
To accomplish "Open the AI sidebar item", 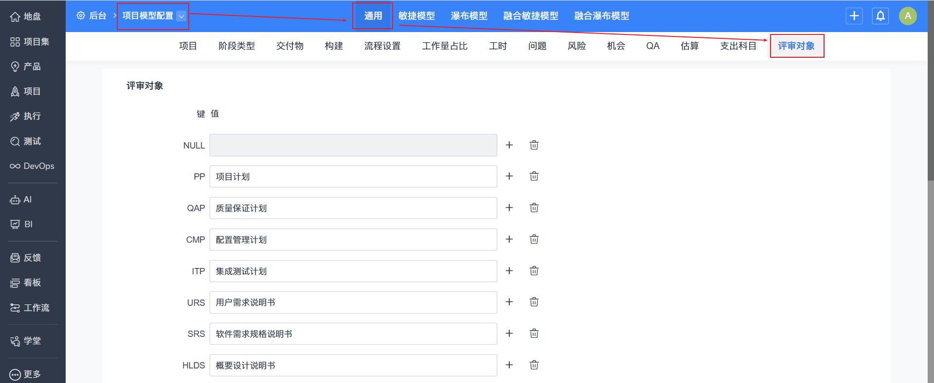I will [21, 200].
